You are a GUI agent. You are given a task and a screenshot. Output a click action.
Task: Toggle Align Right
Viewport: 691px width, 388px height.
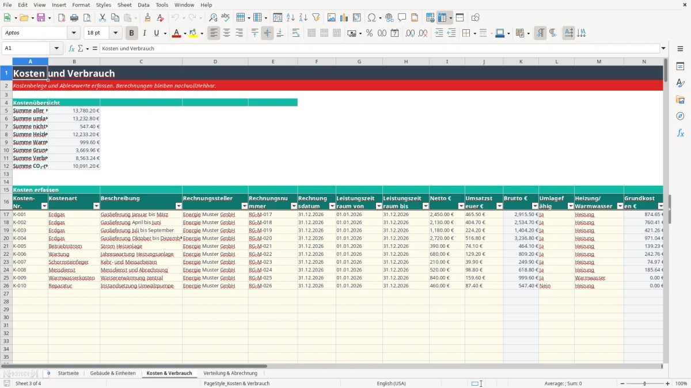pos(239,33)
